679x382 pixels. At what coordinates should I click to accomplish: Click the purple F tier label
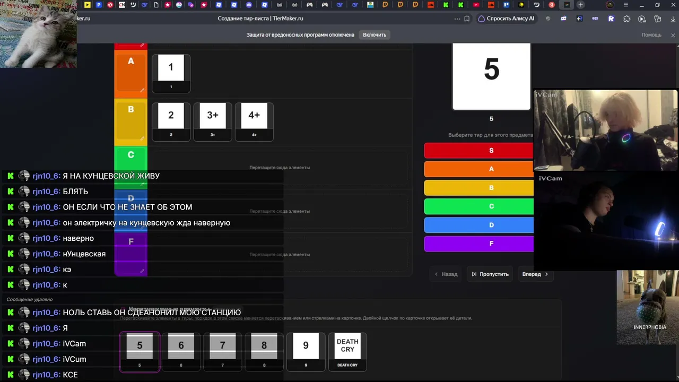[130, 255]
